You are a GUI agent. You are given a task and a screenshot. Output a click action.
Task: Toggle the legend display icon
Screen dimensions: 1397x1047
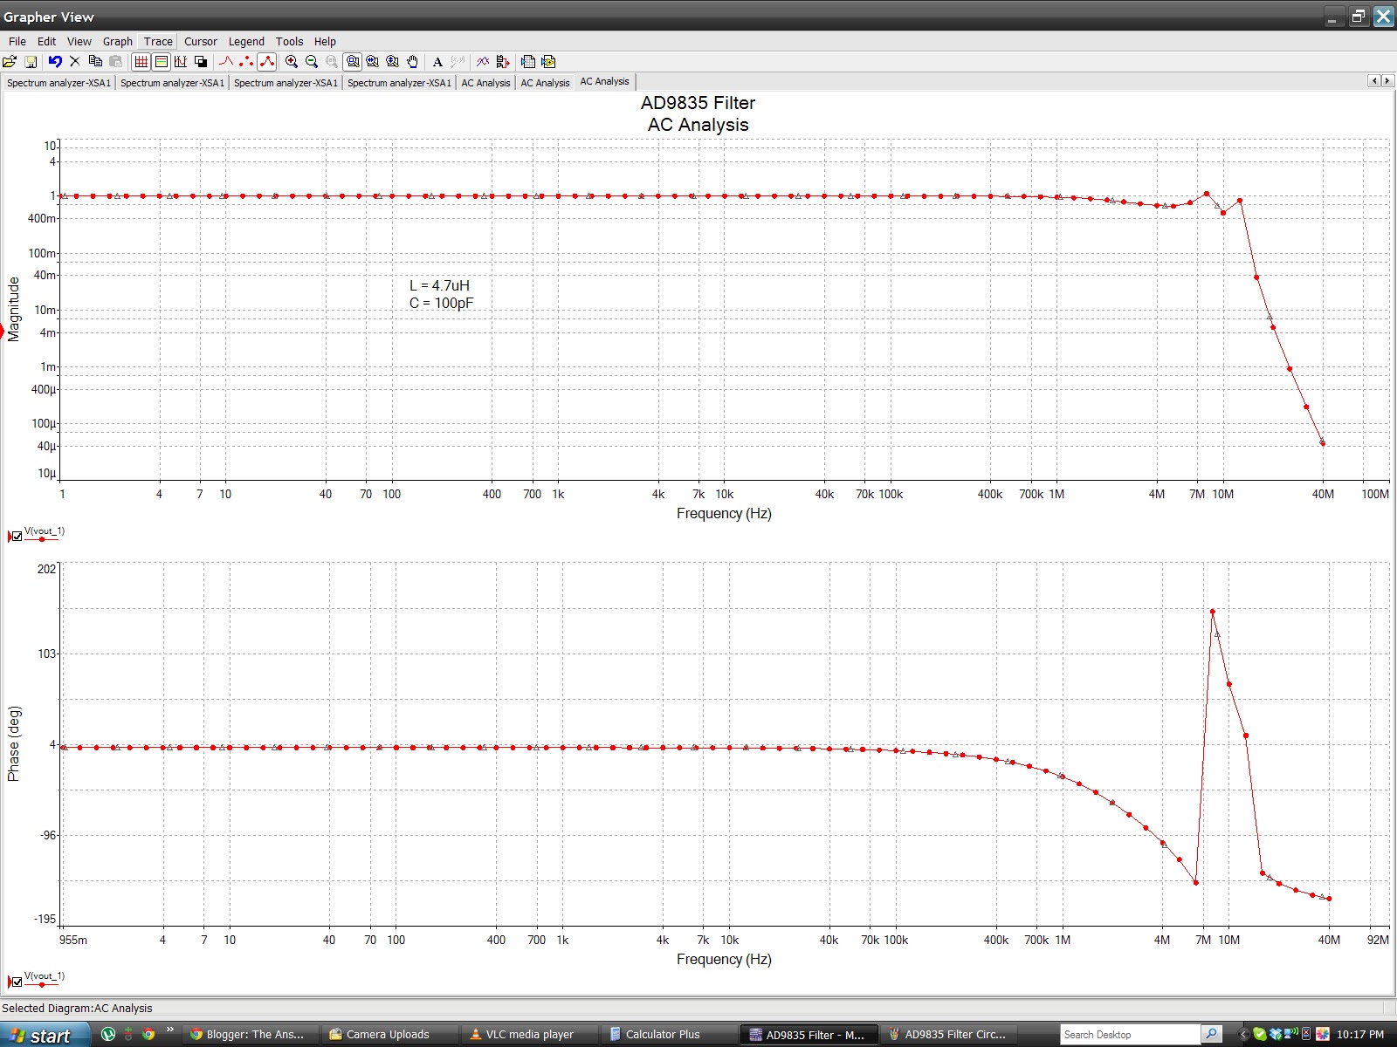pos(161,61)
